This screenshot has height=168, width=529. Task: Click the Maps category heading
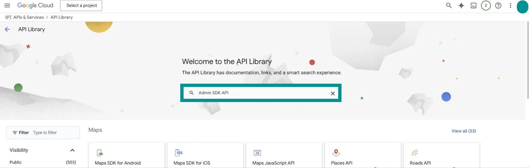click(x=95, y=130)
